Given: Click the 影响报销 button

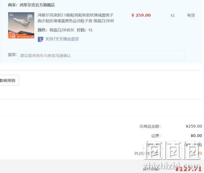Looking at the screenshot, I should 9,80.
